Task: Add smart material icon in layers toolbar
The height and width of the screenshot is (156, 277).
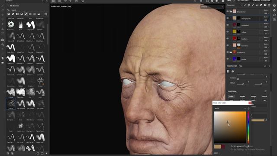Action: [261, 5]
